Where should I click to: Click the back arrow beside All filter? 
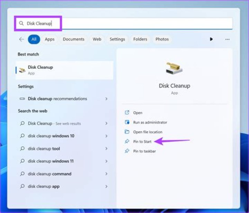click(21, 39)
